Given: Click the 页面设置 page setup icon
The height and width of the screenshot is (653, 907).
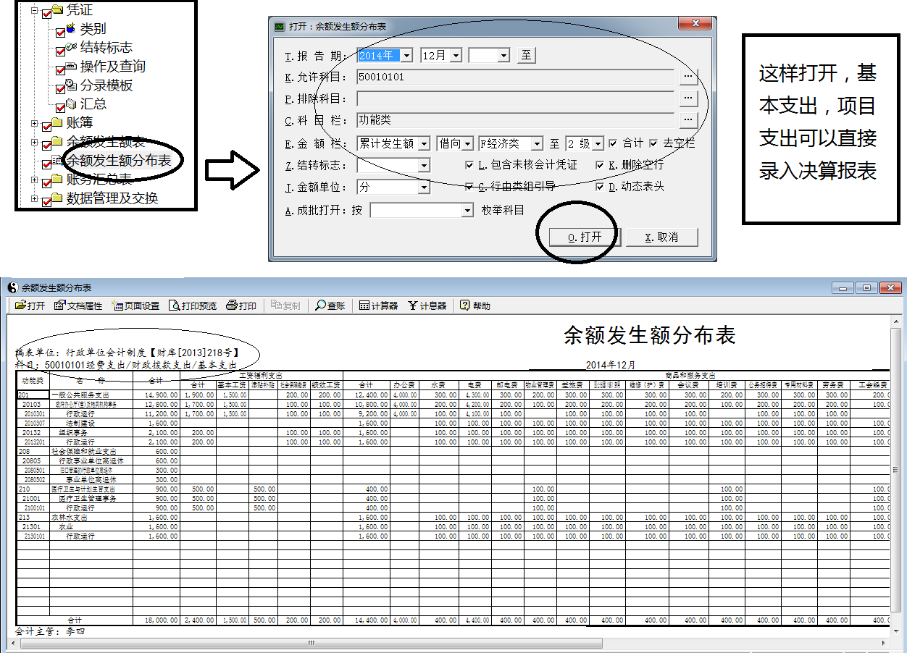Looking at the screenshot, I should pyautogui.click(x=117, y=306).
